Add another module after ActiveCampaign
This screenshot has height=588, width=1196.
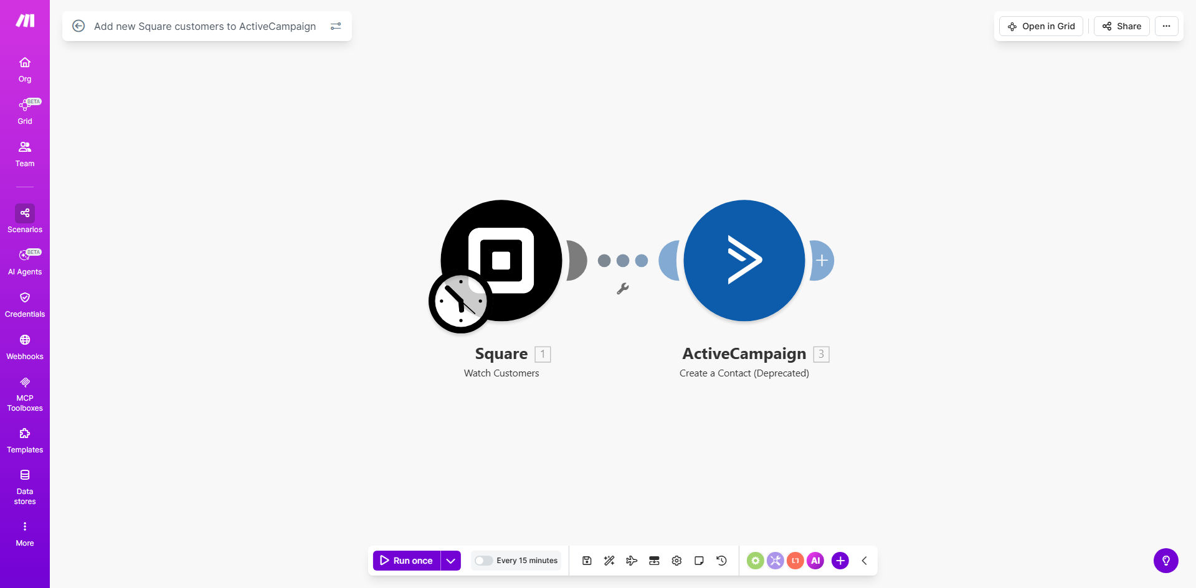(x=822, y=260)
